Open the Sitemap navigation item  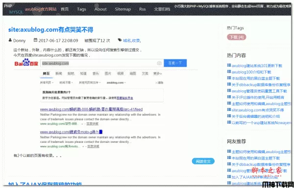click(123, 9)
